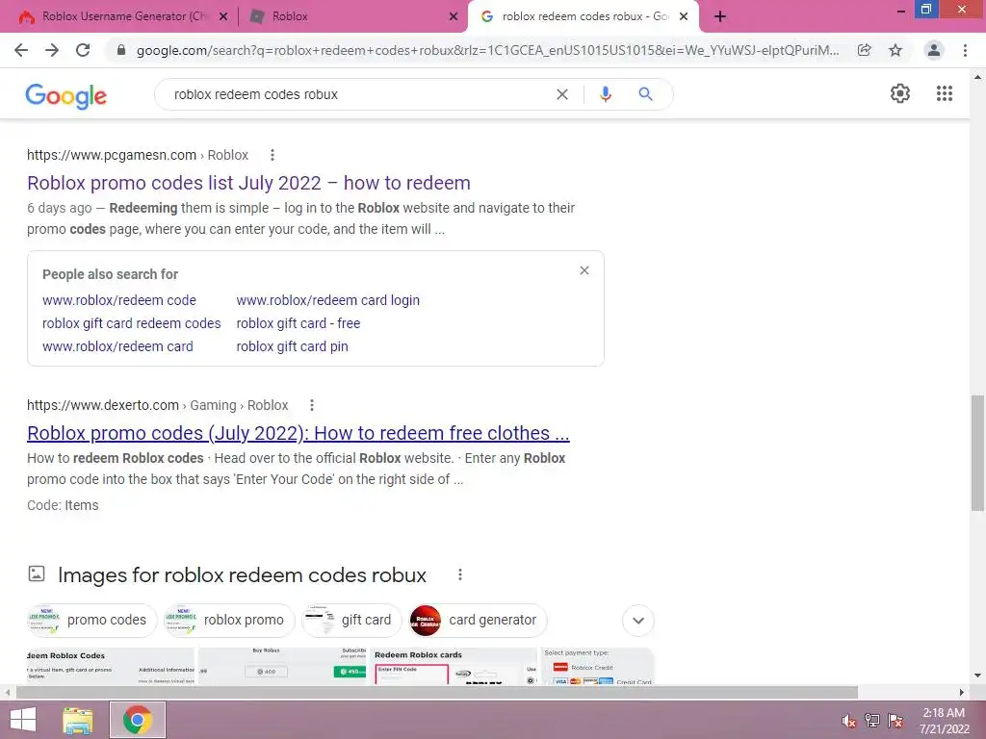Viewport: 986px width, 739px height.
Task: Open Action Center flag icon
Action: tap(895, 721)
